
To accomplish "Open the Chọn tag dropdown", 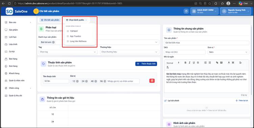I will click(x=68, y=52).
